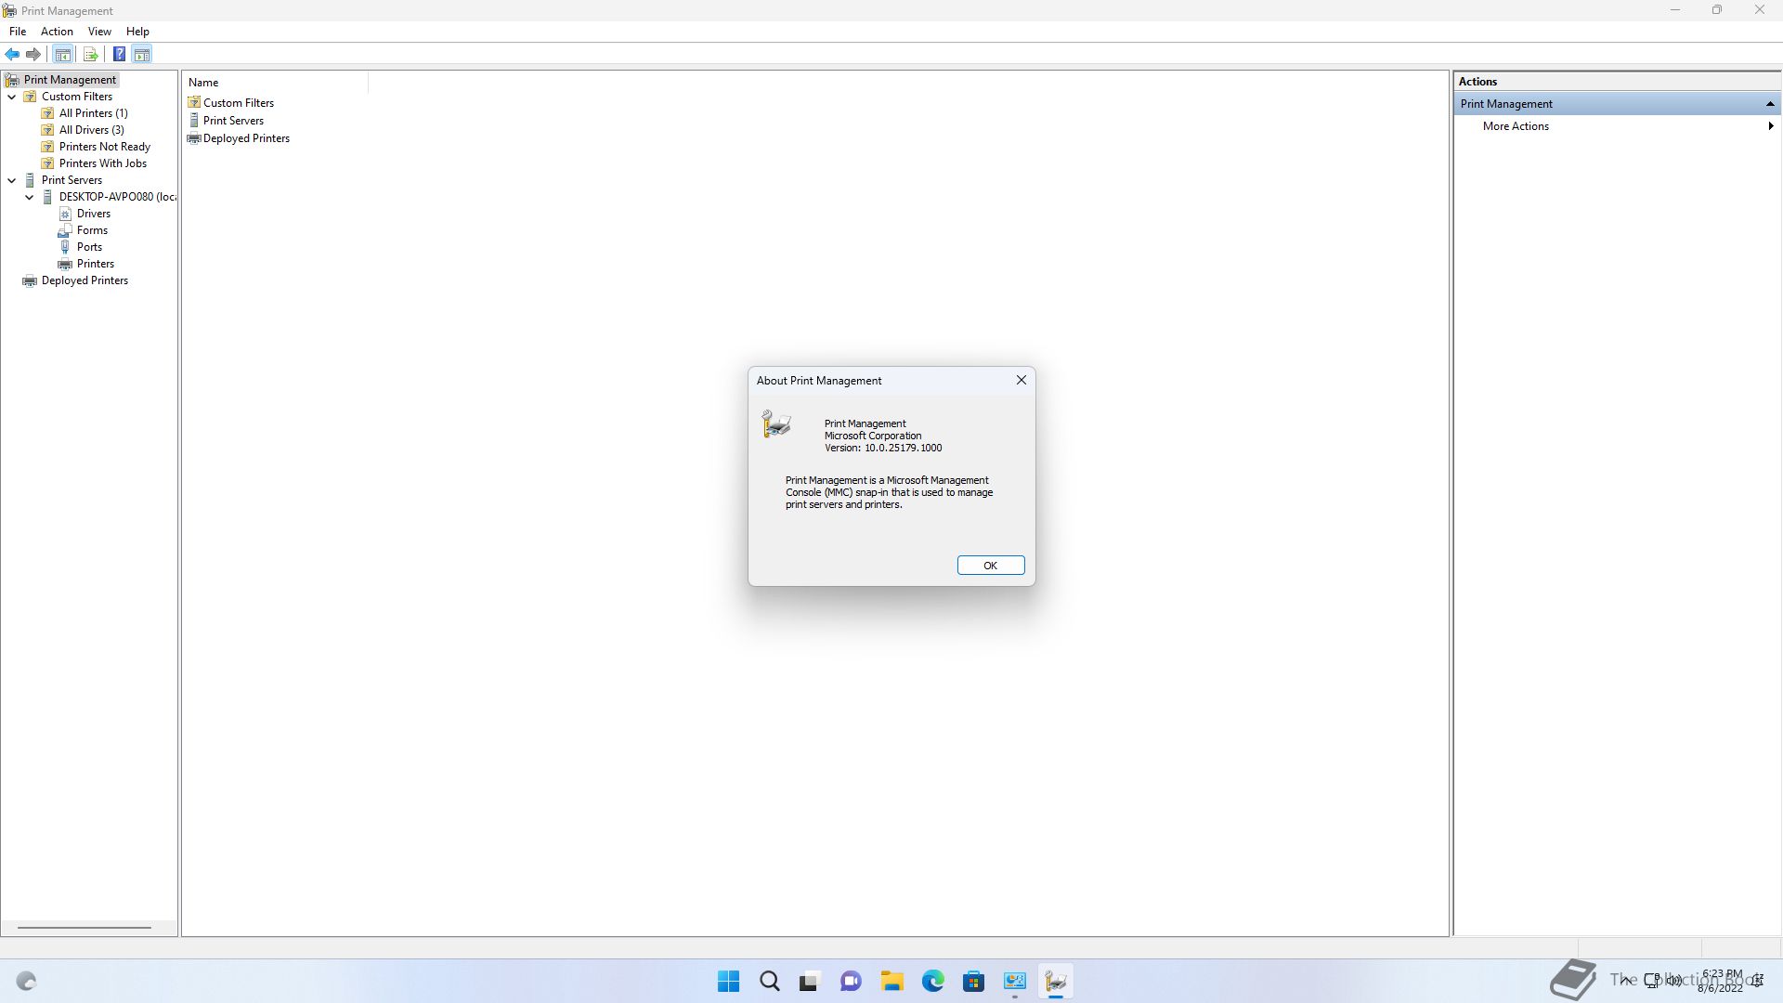The width and height of the screenshot is (1783, 1003).
Task: Click the DESKTOP-AVPO080 server icon
Action: pyautogui.click(x=47, y=197)
